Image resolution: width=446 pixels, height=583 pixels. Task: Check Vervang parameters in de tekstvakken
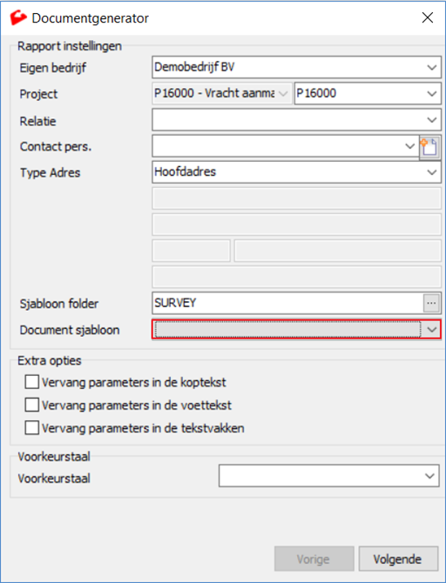coord(31,427)
